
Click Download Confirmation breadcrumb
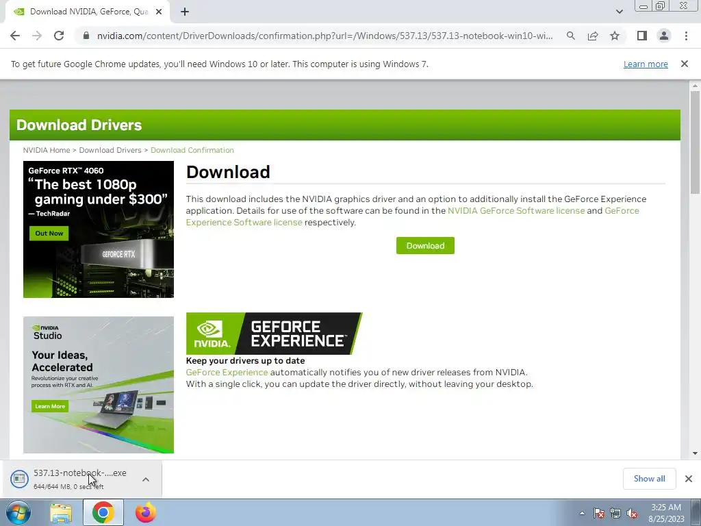192,150
